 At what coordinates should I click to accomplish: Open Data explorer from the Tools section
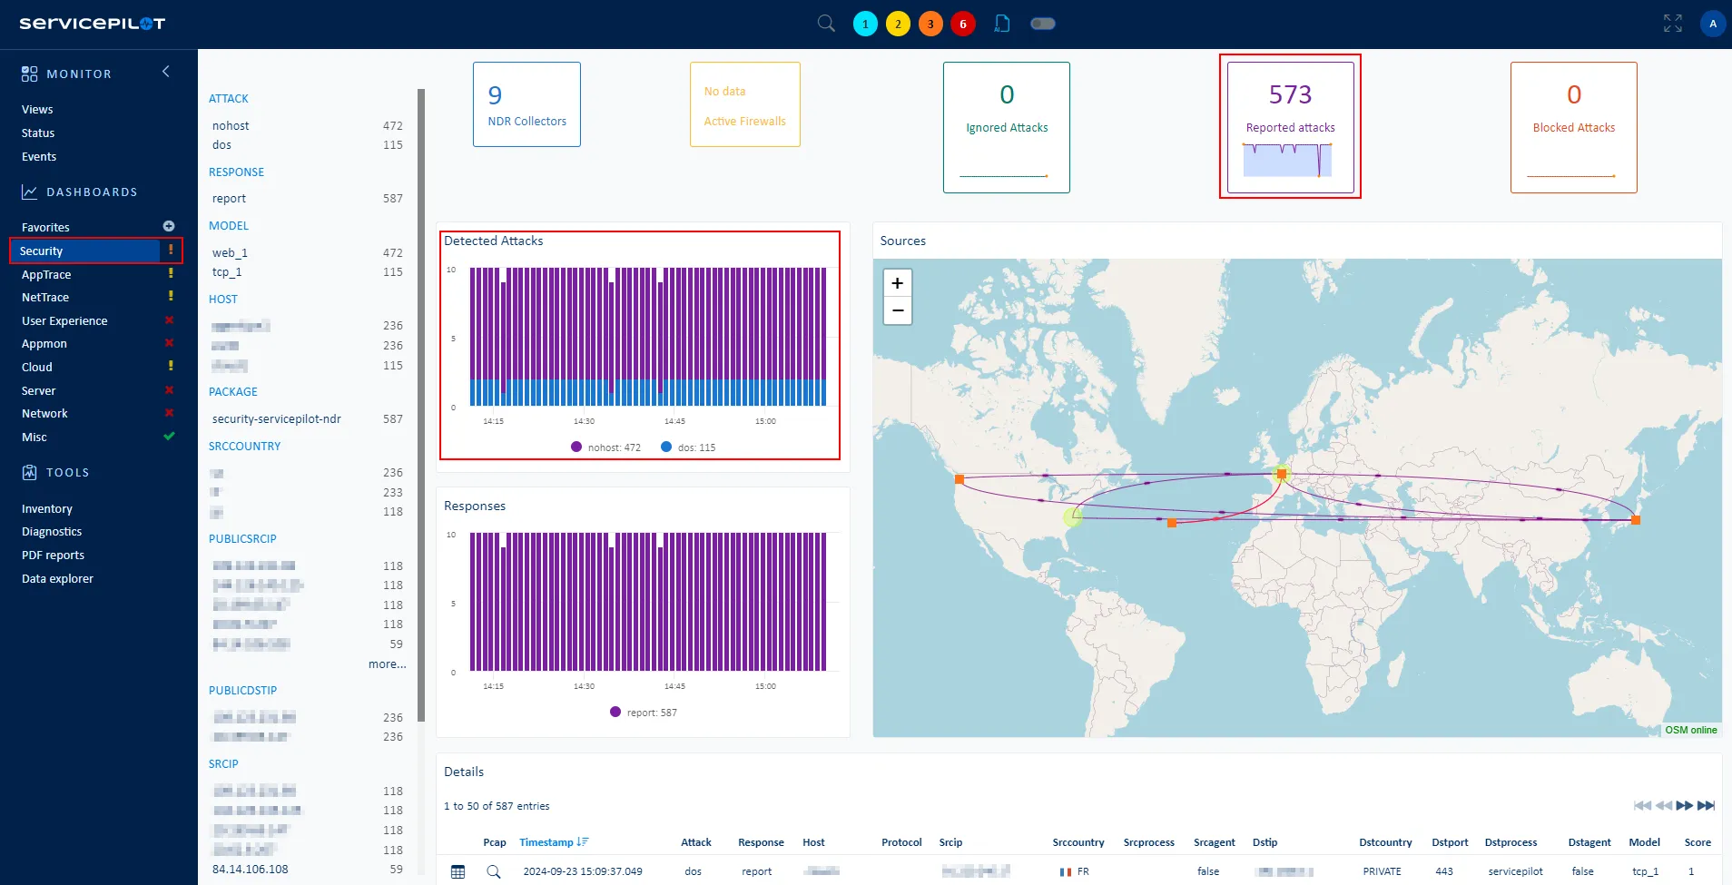click(57, 579)
